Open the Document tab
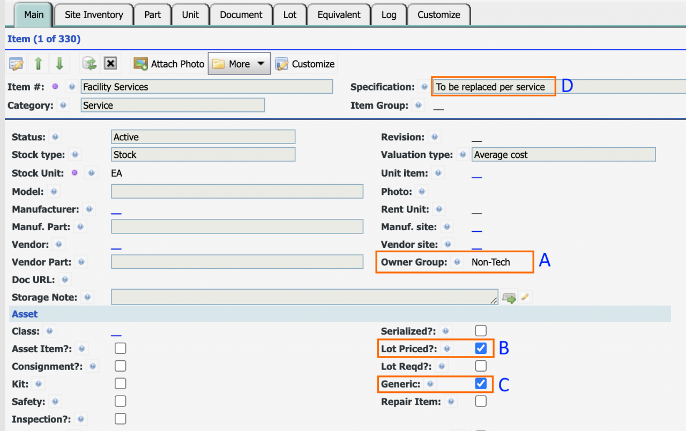Viewport: 686px width, 431px height. [241, 15]
